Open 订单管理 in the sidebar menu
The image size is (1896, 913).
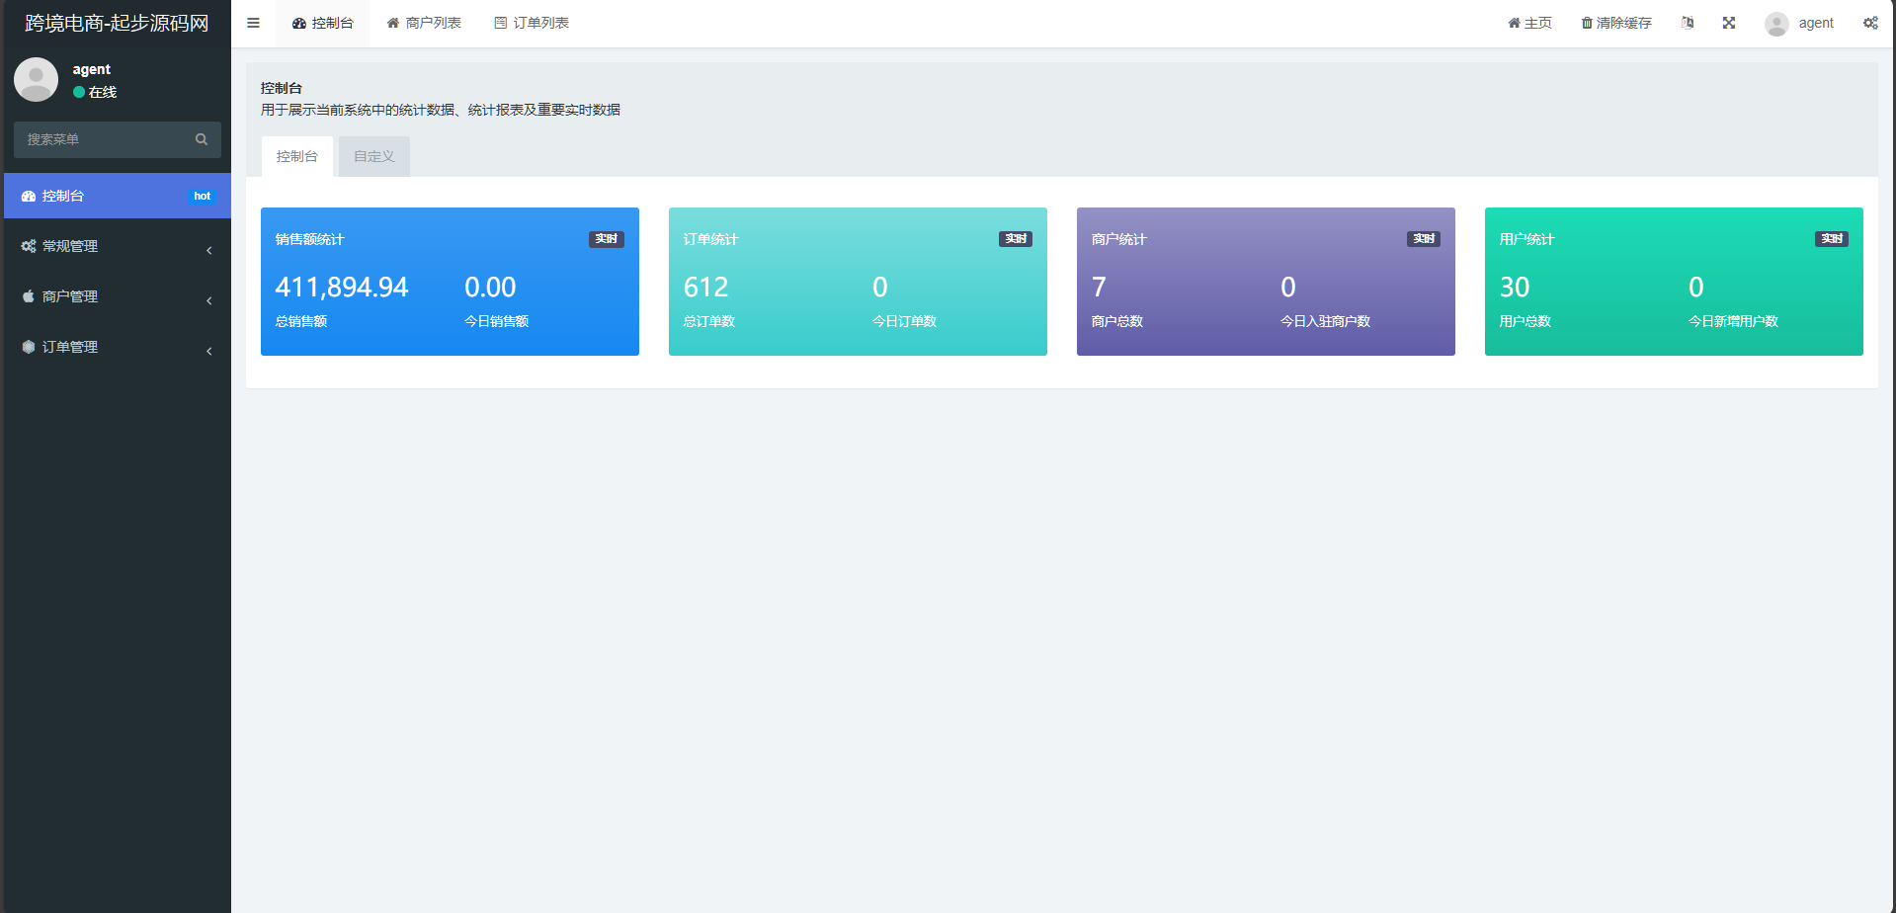[x=118, y=347]
